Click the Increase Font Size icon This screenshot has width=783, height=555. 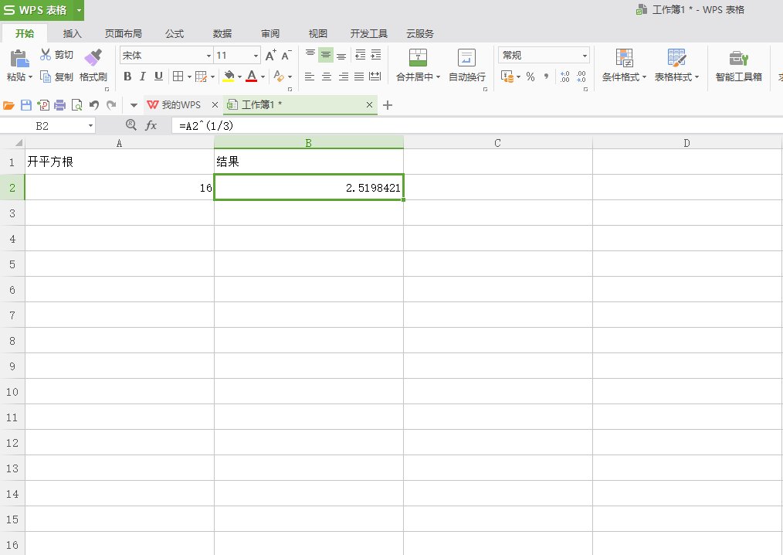[270, 56]
